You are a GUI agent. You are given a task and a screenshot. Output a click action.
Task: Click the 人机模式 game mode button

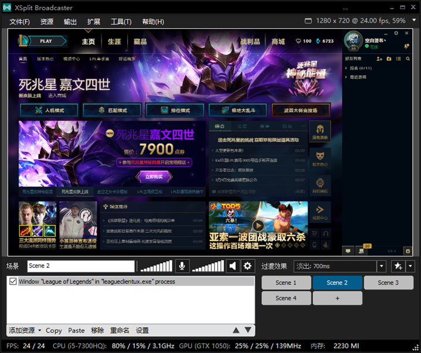click(x=49, y=110)
